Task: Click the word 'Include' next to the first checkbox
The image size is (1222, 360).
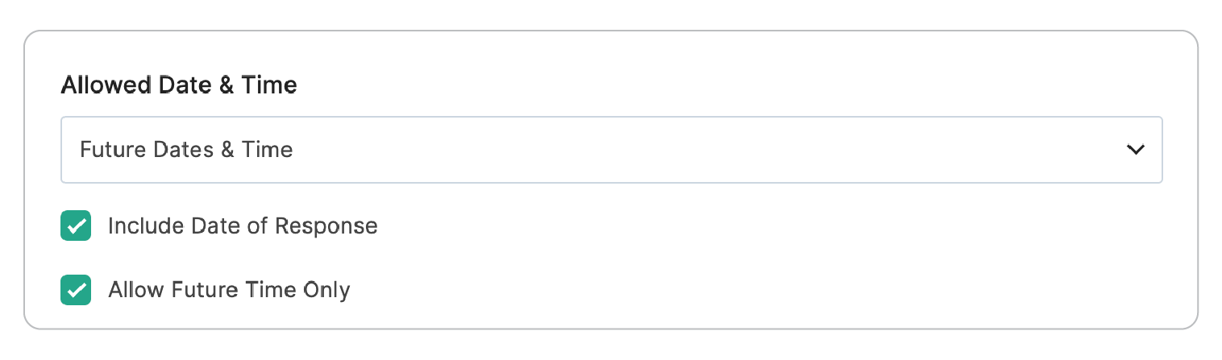Action: (135, 226)
